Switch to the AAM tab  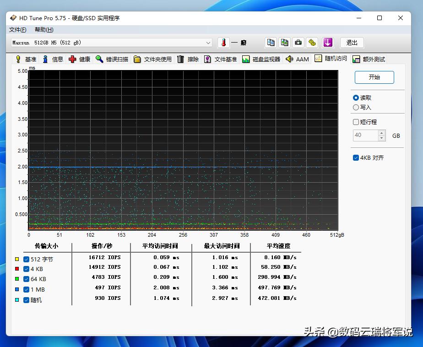click(x=297, y=59)
